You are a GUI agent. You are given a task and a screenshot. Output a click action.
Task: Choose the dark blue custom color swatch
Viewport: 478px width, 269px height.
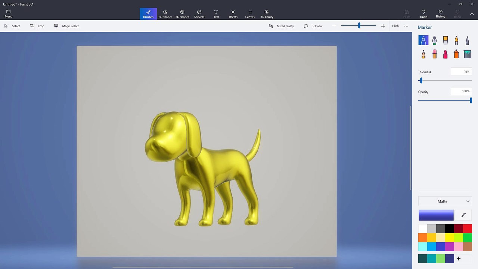pos(450,259)
